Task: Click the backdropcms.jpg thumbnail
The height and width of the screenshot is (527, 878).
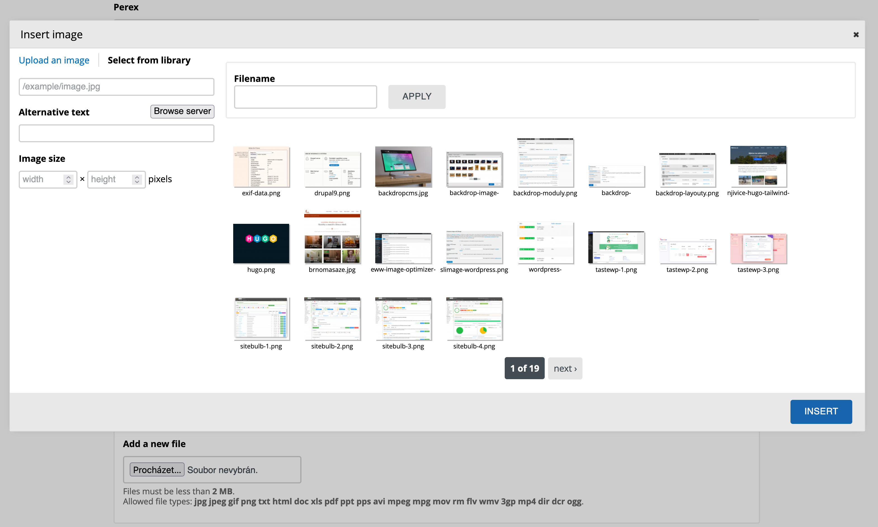Action: (x=403, y=166)
